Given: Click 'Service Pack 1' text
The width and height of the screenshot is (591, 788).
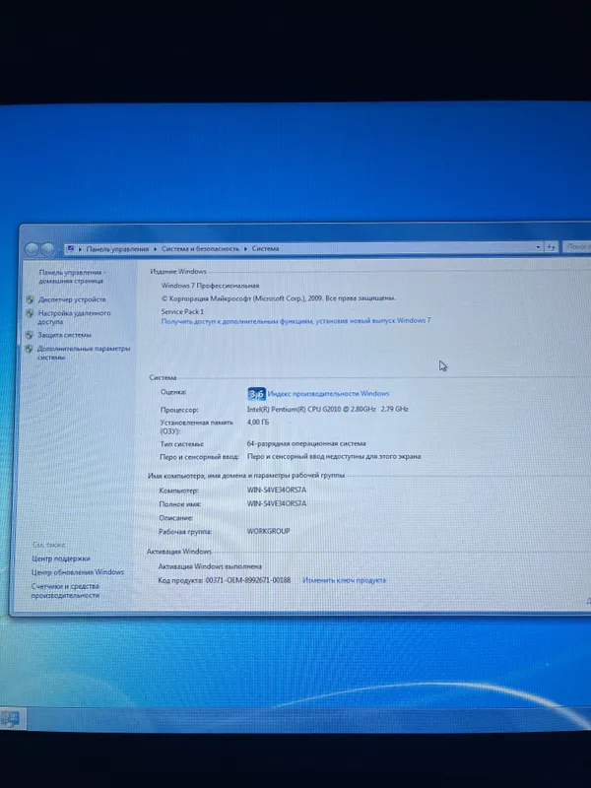Looking at the screenshot, I should pos(182,311).
